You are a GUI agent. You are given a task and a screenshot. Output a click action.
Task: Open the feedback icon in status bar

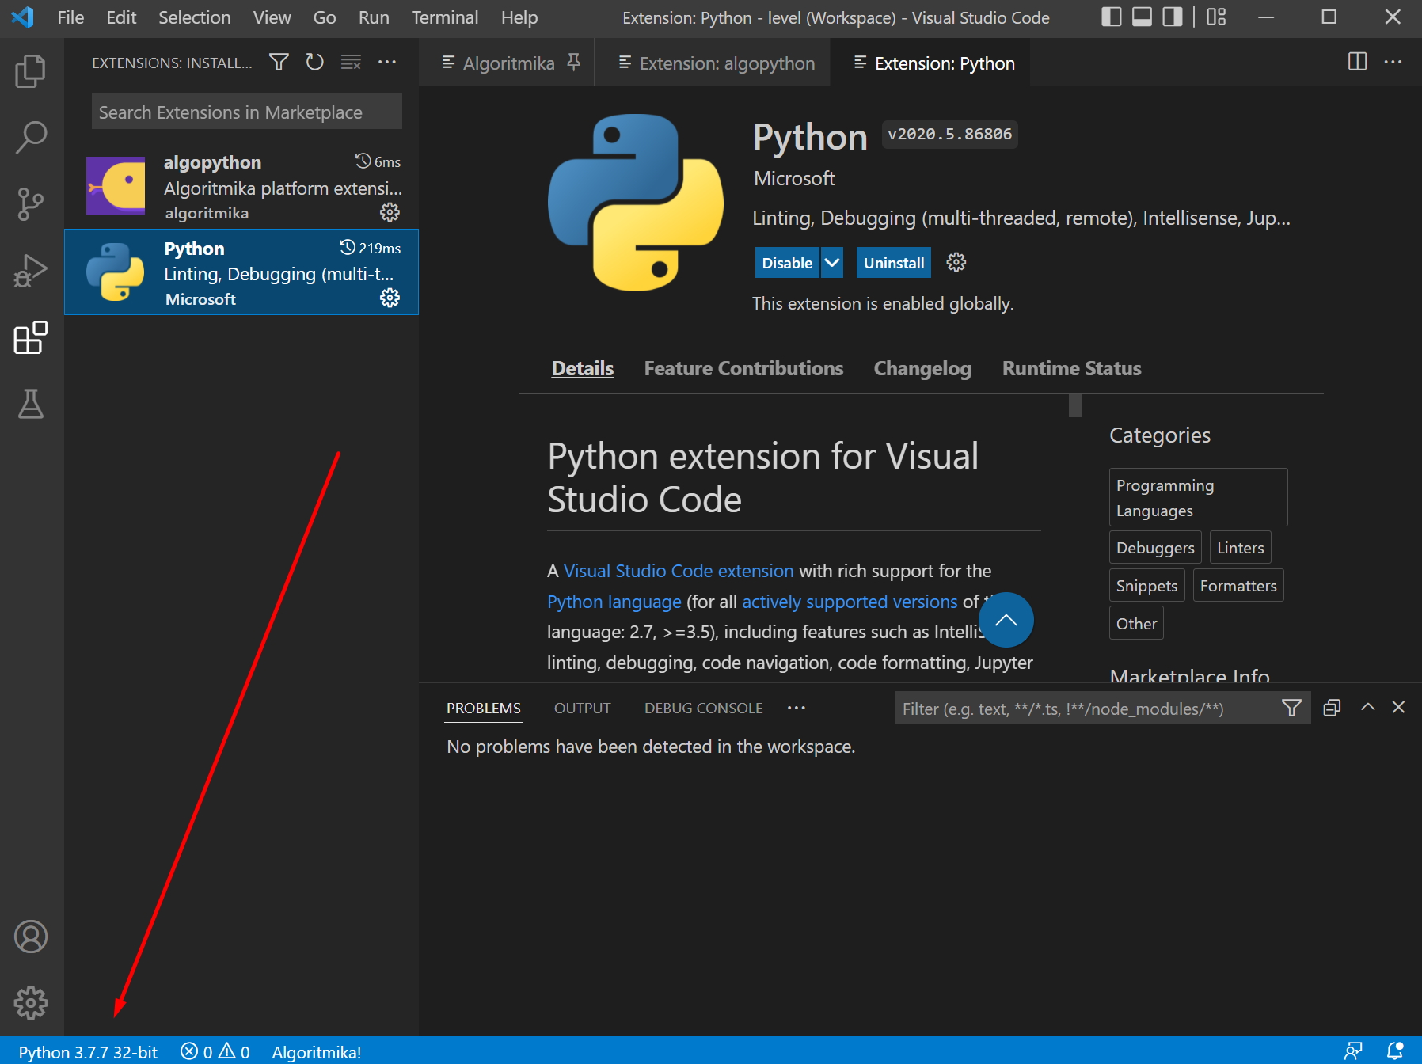pos(1353,1051)
